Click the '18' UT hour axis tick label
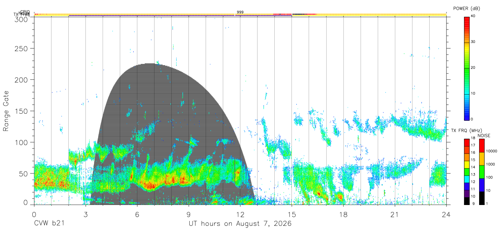 point(343,214)
